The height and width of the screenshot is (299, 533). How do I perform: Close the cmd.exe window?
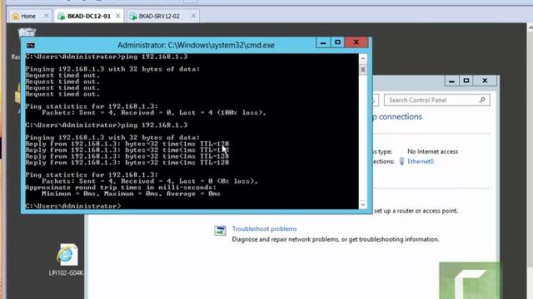[x=356, y=42]
